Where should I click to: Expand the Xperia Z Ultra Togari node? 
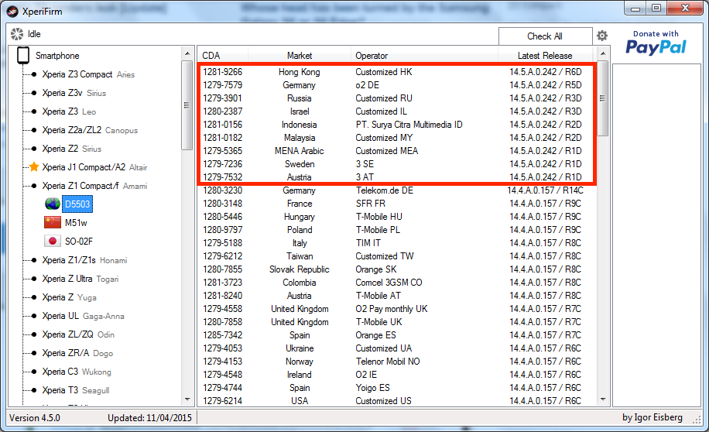(34, 279)
